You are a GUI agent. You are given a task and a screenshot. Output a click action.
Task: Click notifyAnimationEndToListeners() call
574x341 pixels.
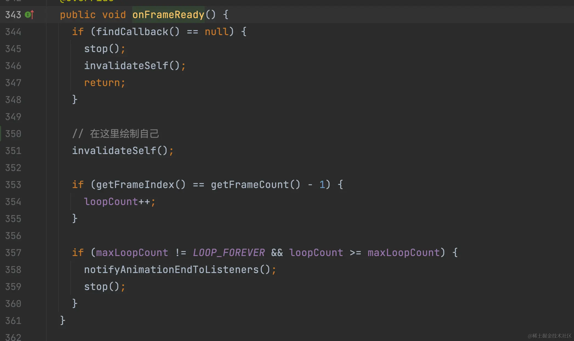tap(177, 270)
